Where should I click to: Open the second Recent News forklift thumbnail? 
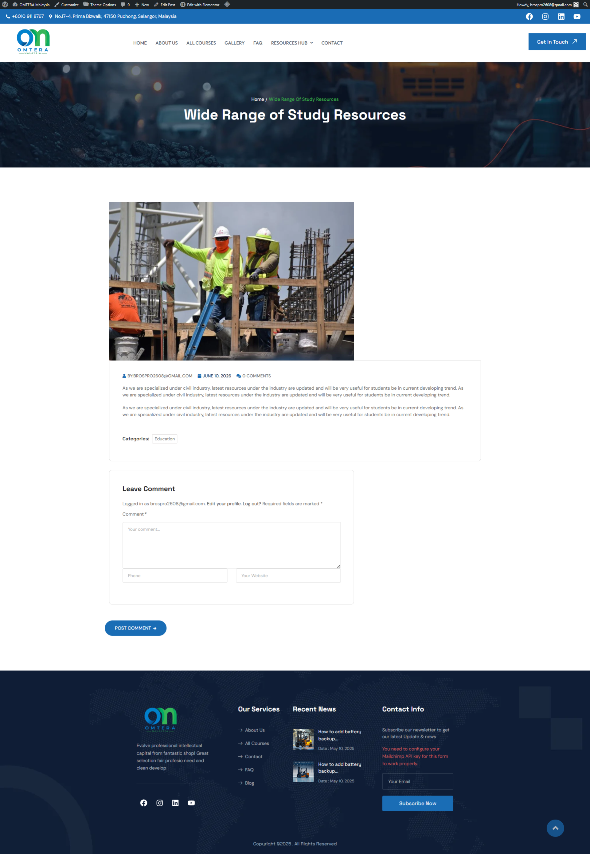click(303, 772)
